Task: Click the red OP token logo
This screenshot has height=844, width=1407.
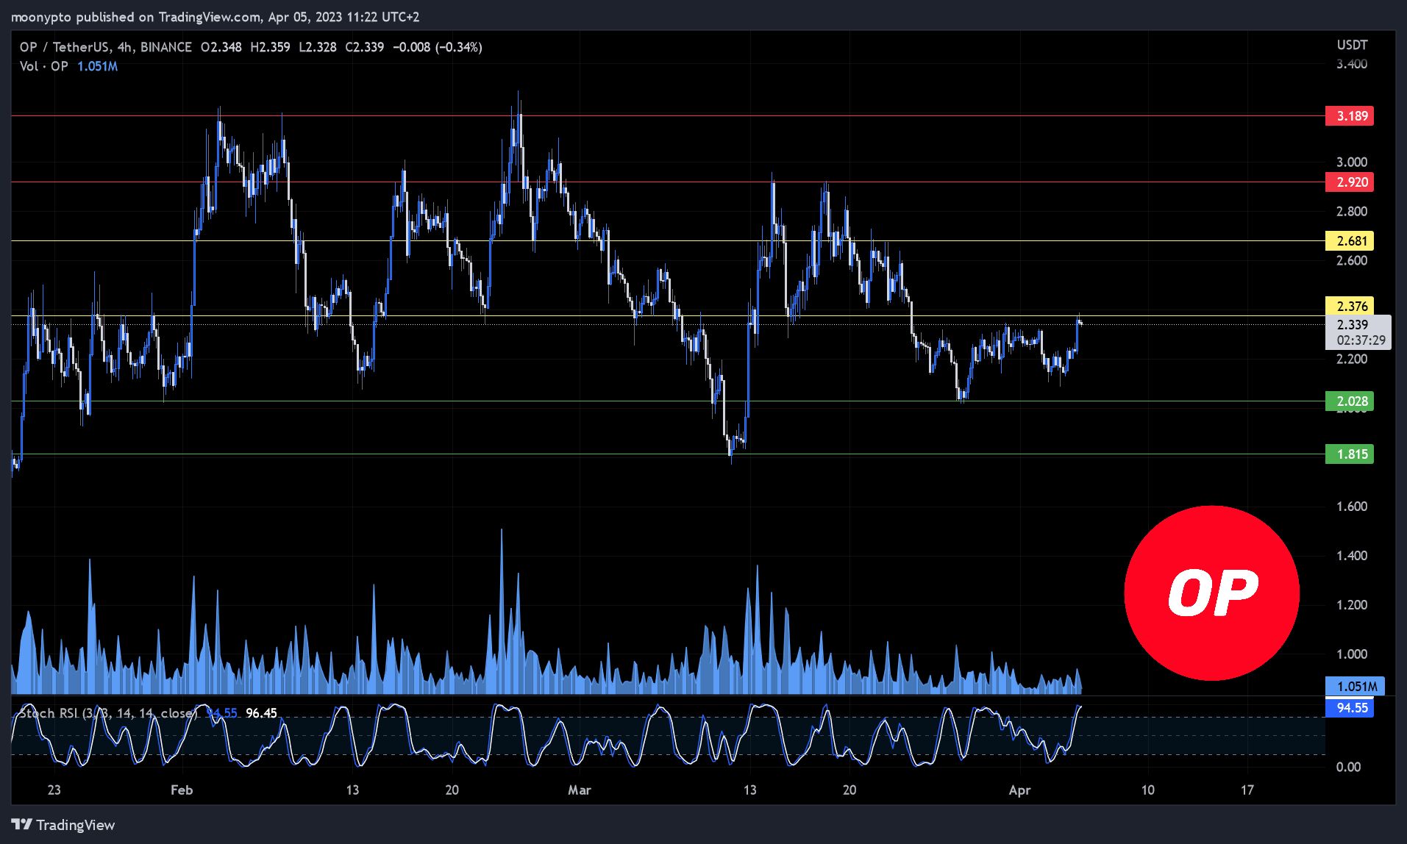Action: tap(1212, 593)
